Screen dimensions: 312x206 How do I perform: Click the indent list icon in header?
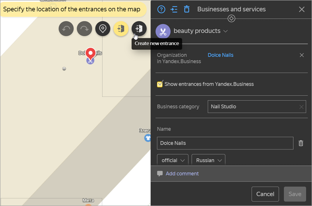pyautogui.click(x=174, y=9)
